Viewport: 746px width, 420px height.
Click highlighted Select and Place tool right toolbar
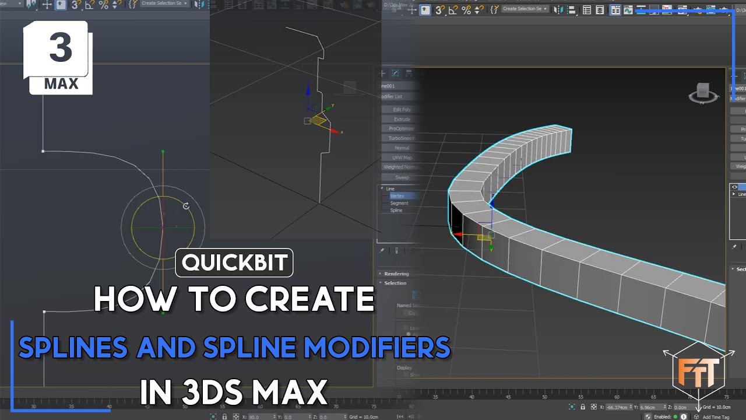click(x=425, y=9)
